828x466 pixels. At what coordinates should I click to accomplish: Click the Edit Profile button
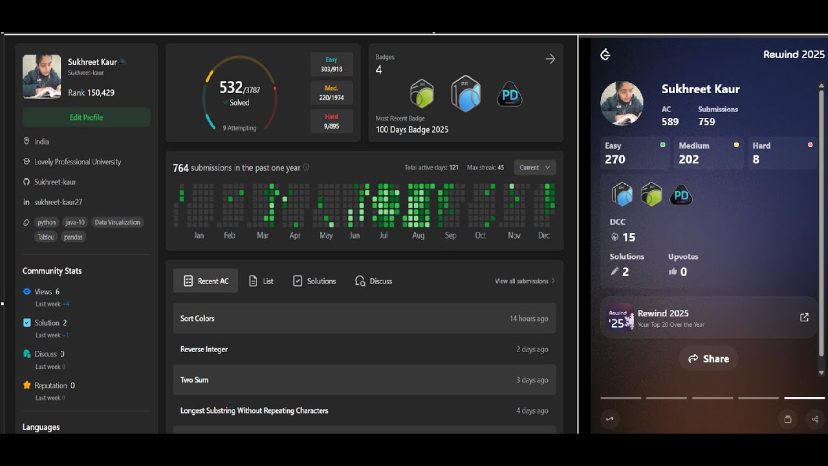86,117
